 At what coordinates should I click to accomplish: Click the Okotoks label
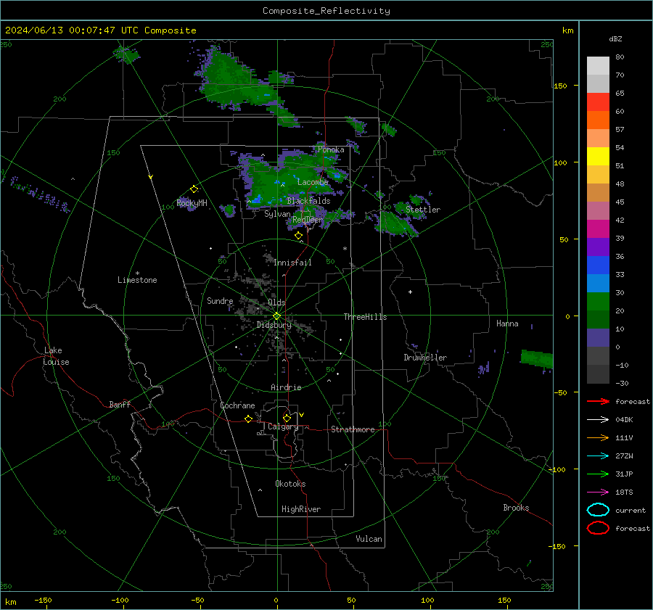pyautogui.click(x=290, y=484)
